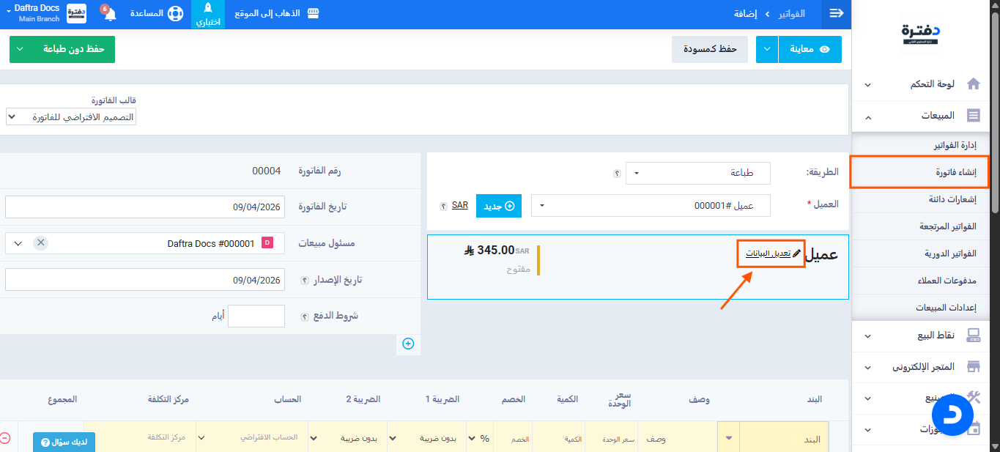The image size is (1000, 452).
Task: Click the edit client data link
Action: pyautogui.click(x=769, y=253)
